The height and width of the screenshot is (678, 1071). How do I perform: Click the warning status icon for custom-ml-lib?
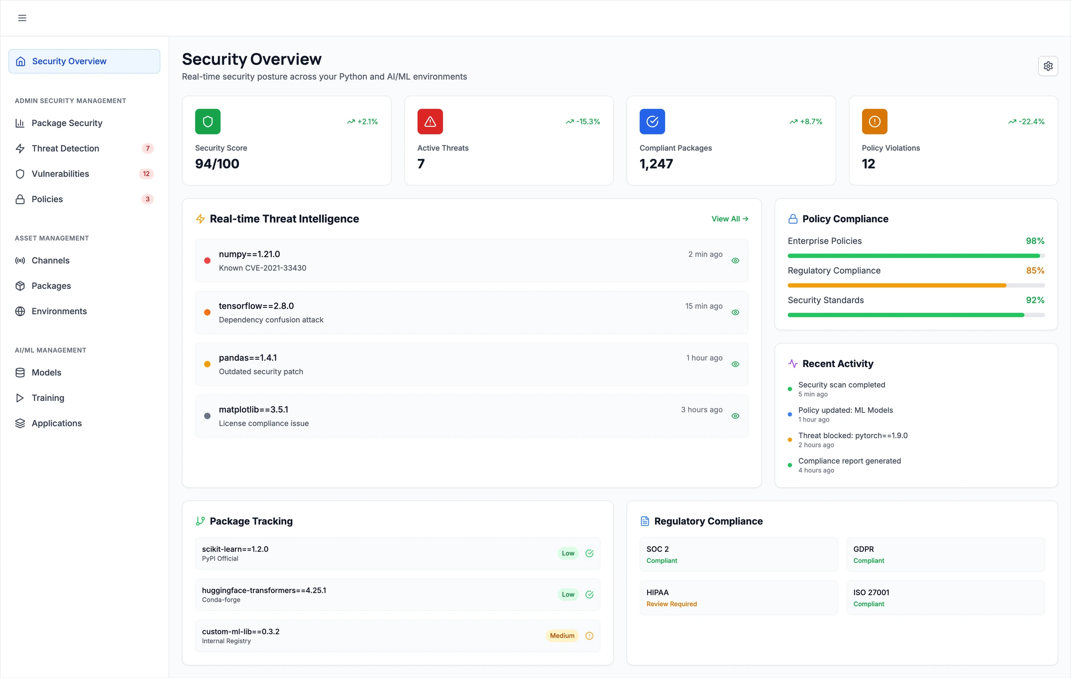click(x=589, y=636)
